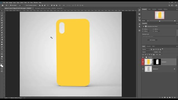The height and width of the screenshot is (100, 178).
Task: Click the foreground color swatch
Action: pos(1,66)
